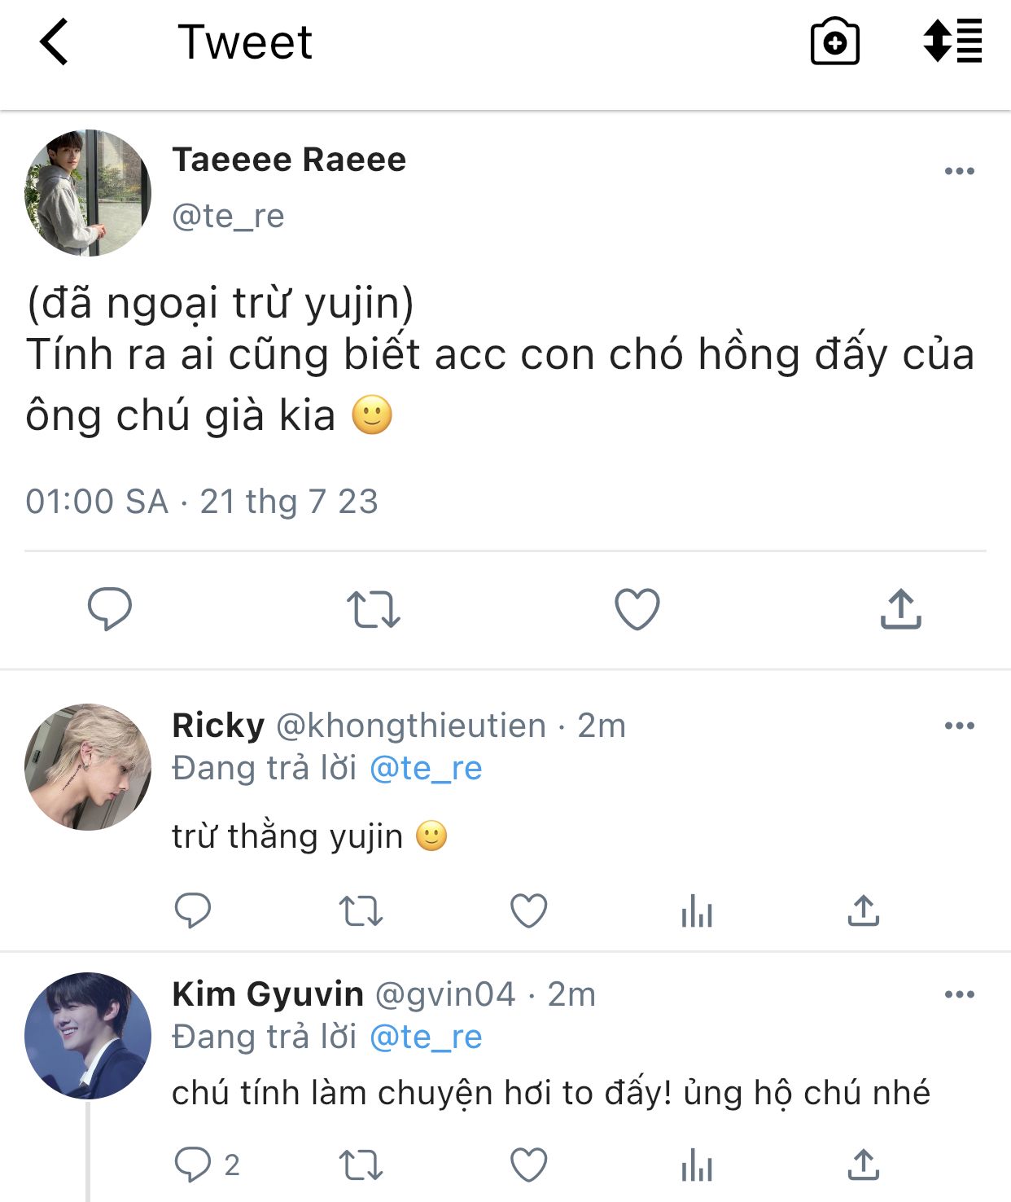The image size is (1011, 1202).
Task: Expand options menu on Kim Gyuvin's reply
Action: coord(959,994)
